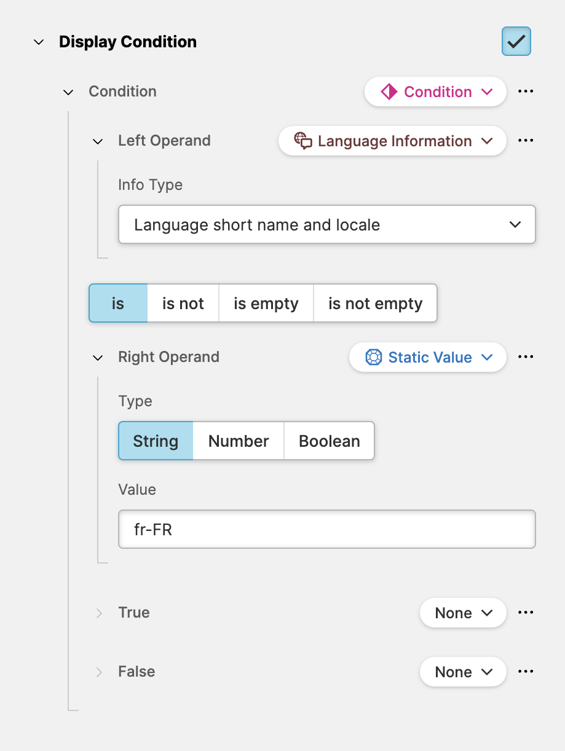Open the False row three-dot menu
This screenshot has width=565, height=751.
click(x=525, y=672)
